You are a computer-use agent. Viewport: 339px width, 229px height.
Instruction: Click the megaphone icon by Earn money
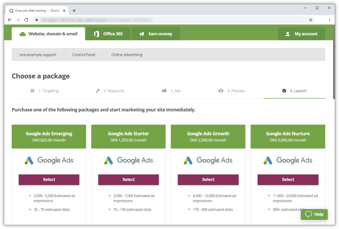click(142, 34)
